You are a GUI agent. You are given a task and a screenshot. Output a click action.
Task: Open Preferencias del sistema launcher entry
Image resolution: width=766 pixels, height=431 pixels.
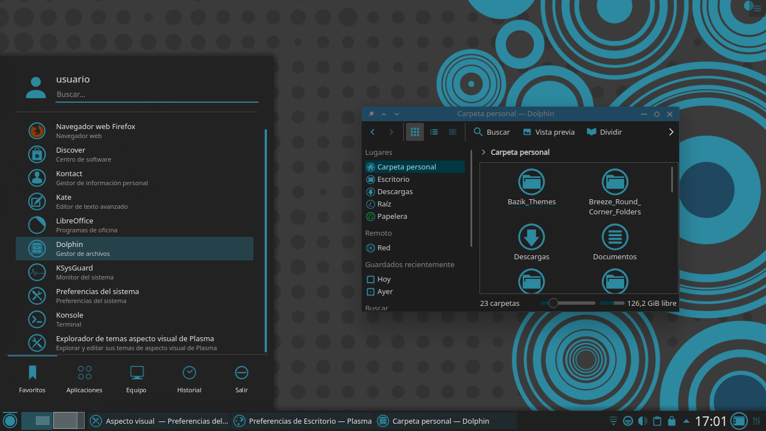click(x=135, y=296)
